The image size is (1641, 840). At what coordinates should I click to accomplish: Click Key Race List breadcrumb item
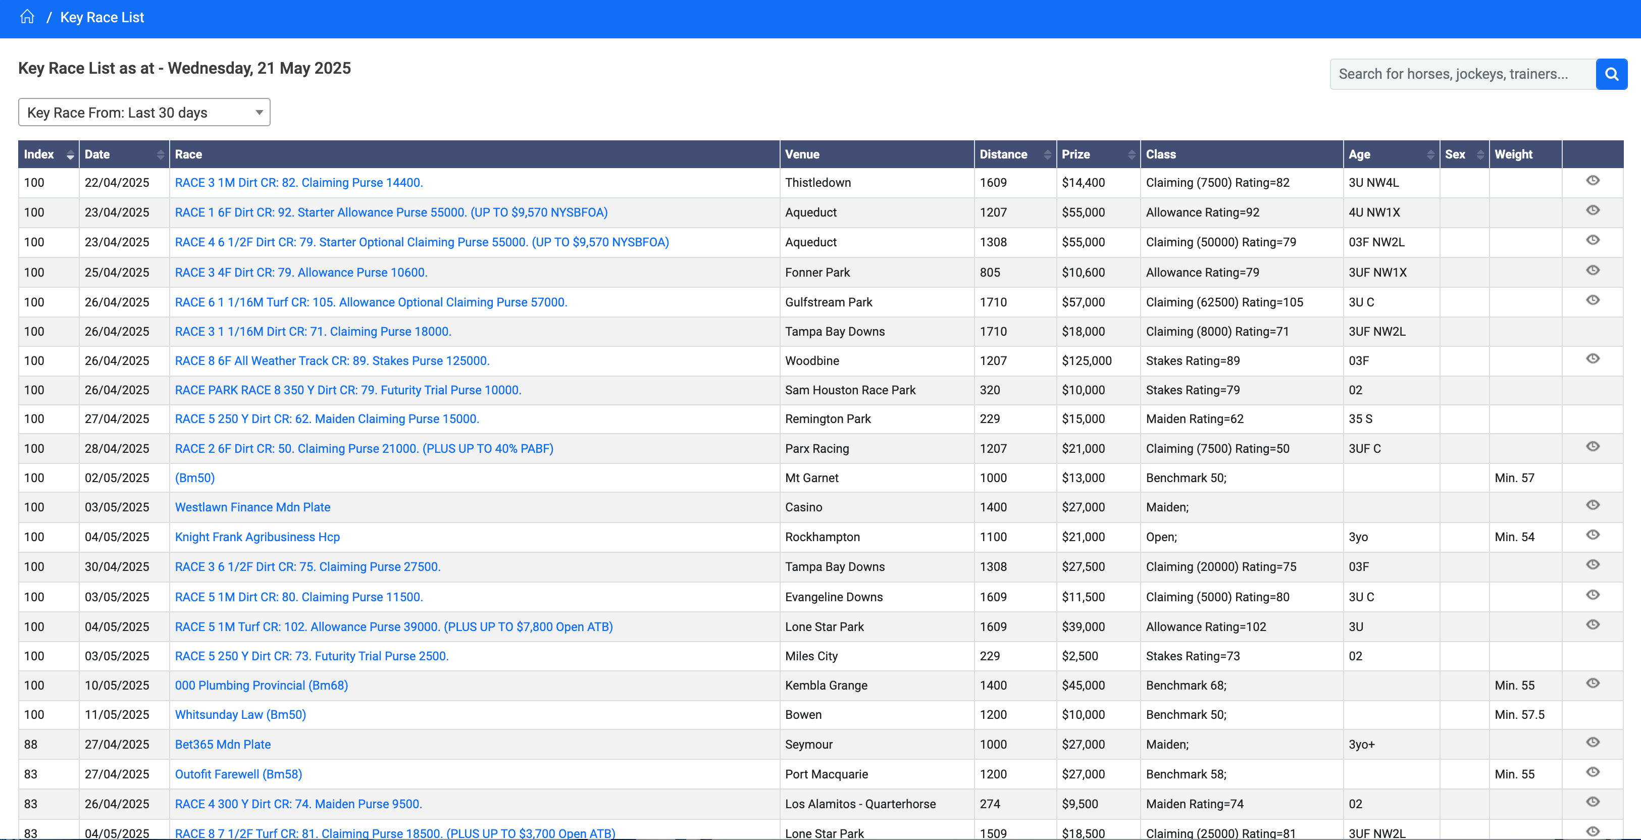[x=102, y=17]
